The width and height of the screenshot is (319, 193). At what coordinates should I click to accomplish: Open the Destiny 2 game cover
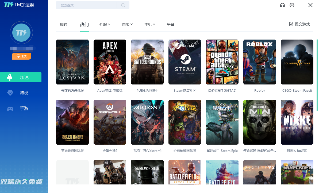click(x=260, y=172)
